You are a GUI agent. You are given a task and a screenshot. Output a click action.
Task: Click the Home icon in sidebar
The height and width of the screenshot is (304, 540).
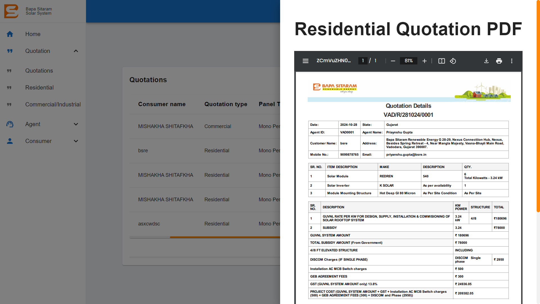(10, 34)
